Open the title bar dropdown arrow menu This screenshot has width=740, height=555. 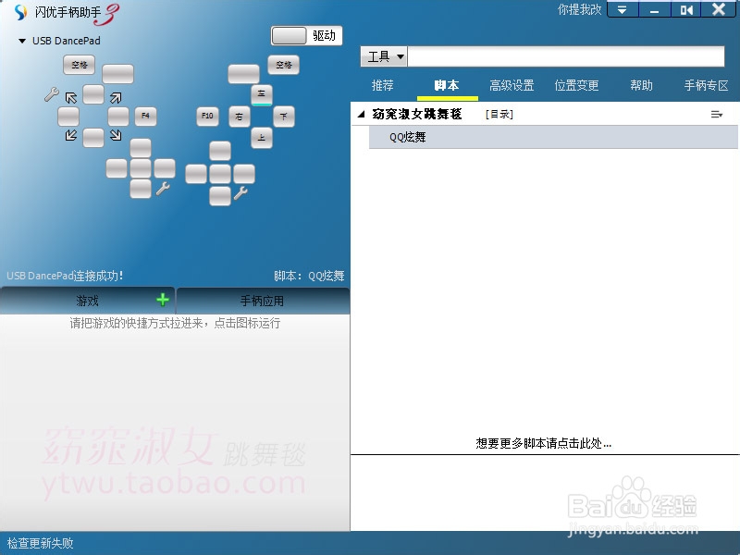tap(622, 11)
